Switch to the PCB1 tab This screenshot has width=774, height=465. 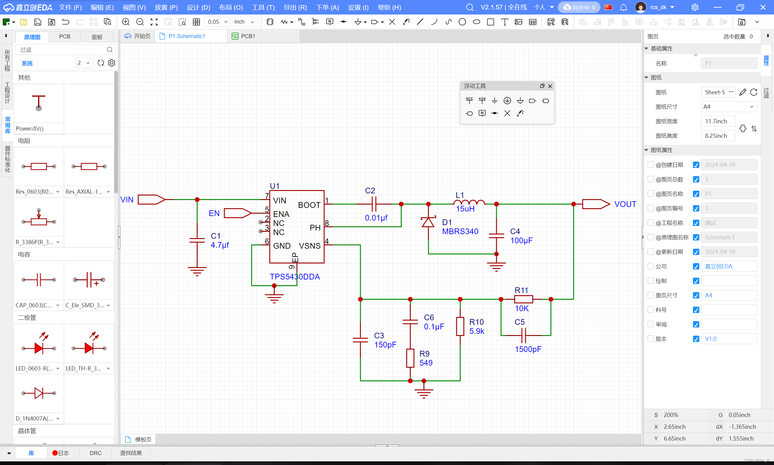[x=248, y=36]
